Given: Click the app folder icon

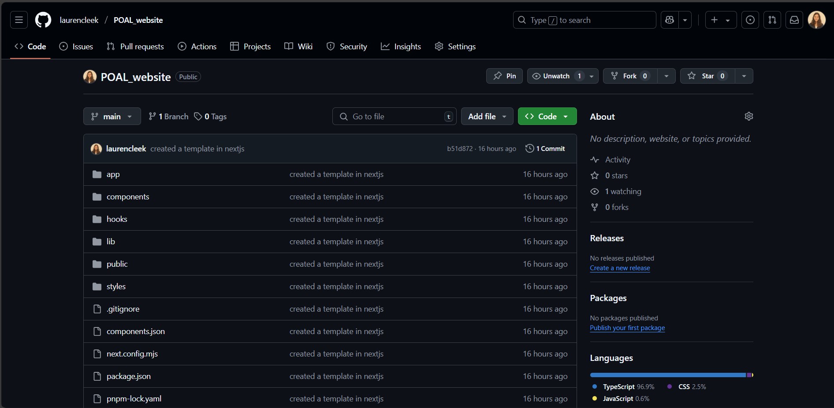Looking at the screenshot, I should (97, 174).
